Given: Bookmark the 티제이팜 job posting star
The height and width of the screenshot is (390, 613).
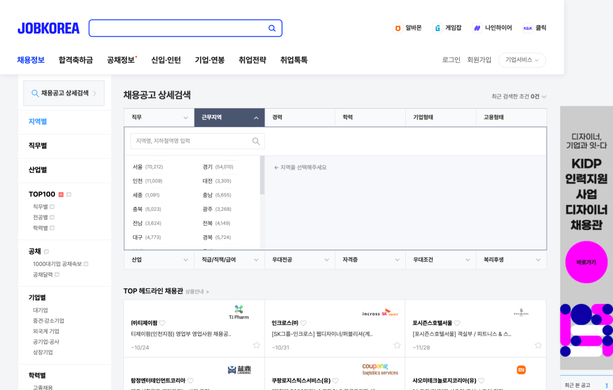Looking at the screenshot, I should click(x=256, y=345).
